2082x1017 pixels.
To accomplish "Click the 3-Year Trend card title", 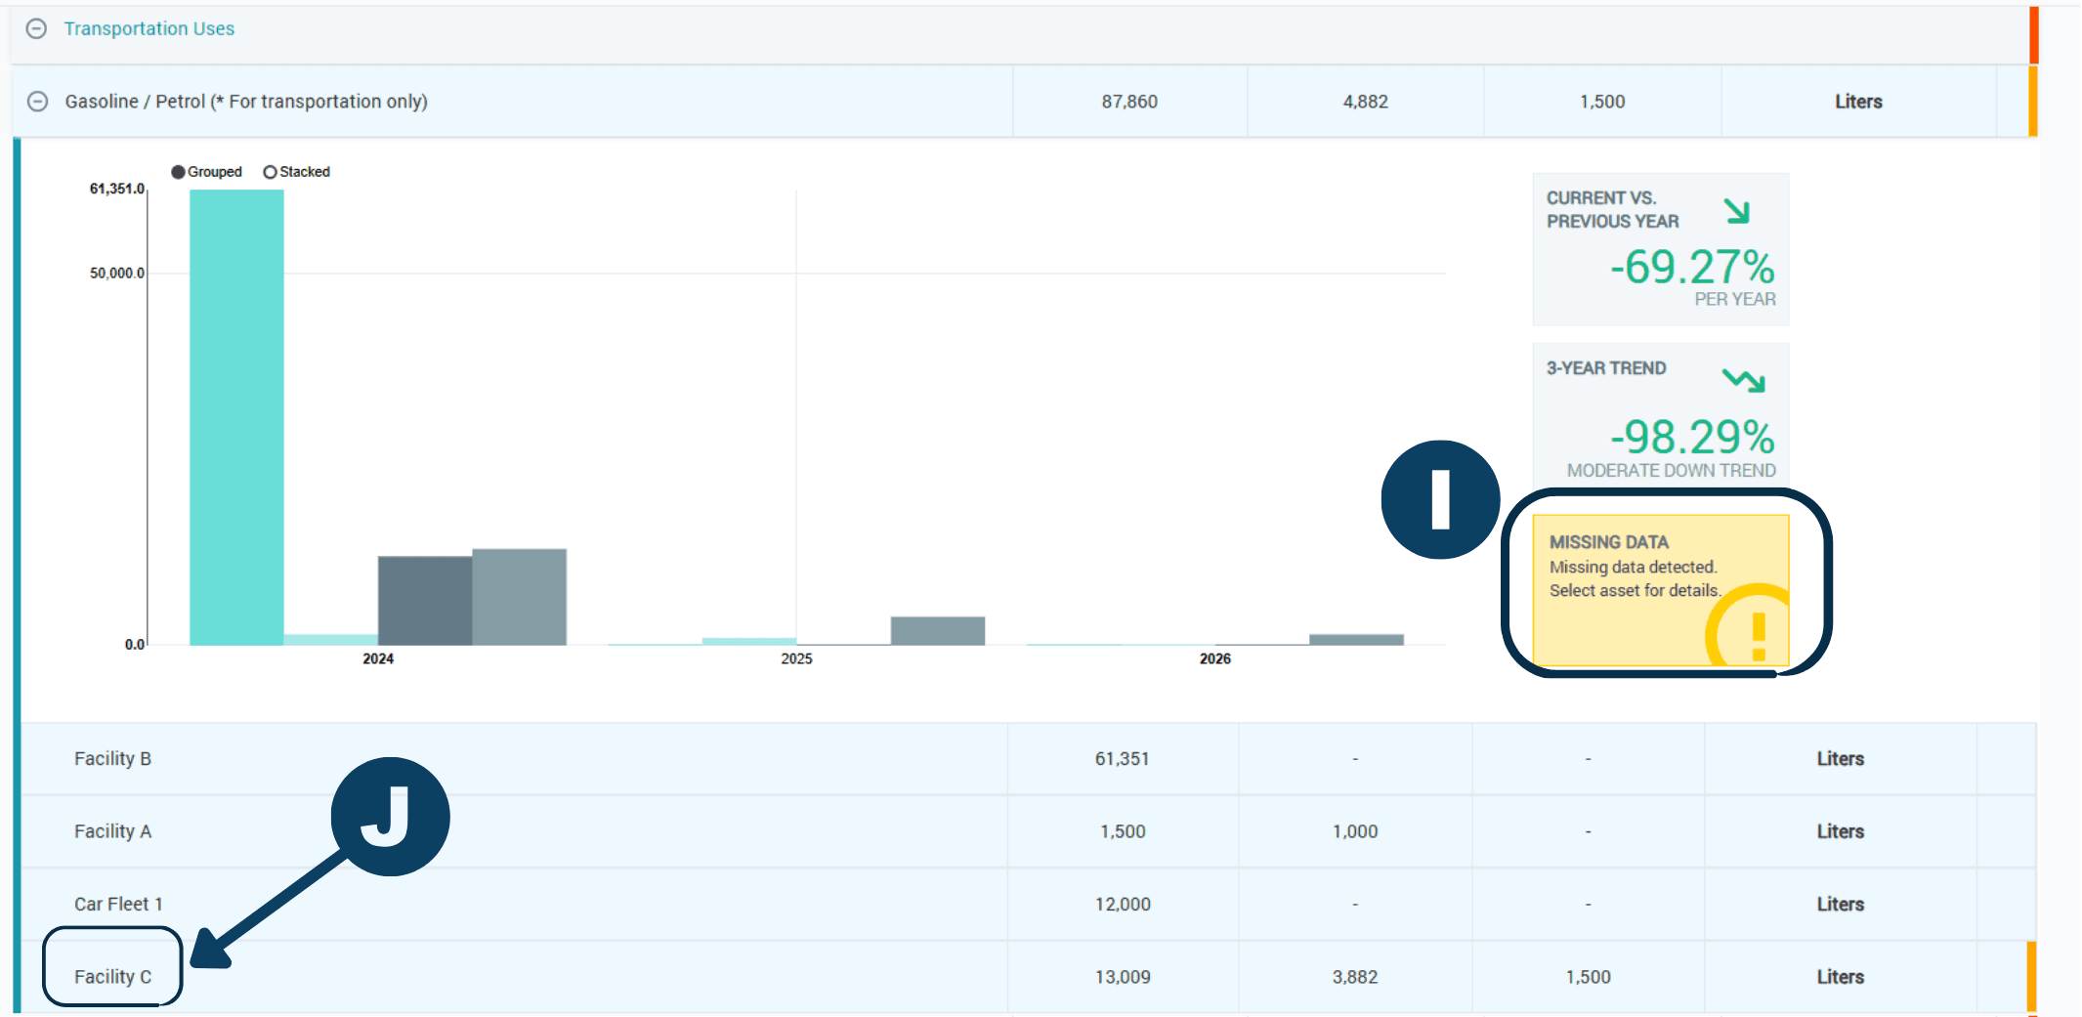I will (x=1606, y=368).
